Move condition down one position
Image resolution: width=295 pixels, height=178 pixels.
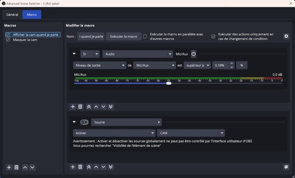103,107
